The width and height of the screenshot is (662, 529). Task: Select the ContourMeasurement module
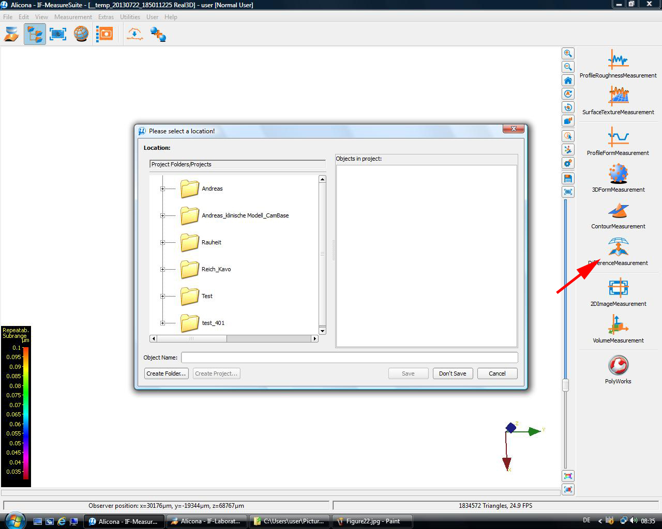coord(618,215)
